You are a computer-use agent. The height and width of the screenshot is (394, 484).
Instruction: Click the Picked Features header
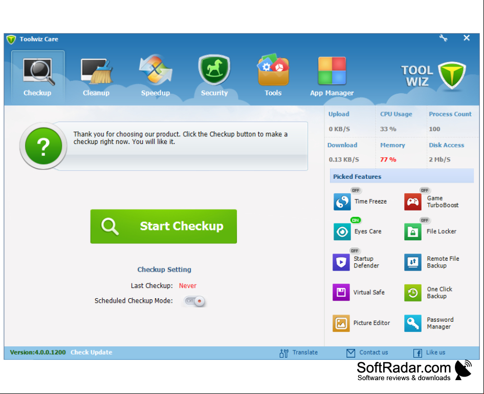tap(402, 176)
